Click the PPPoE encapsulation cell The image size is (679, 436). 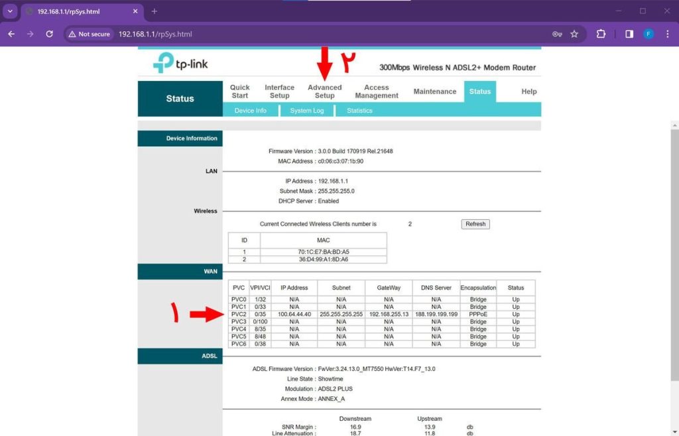[478, 314]
